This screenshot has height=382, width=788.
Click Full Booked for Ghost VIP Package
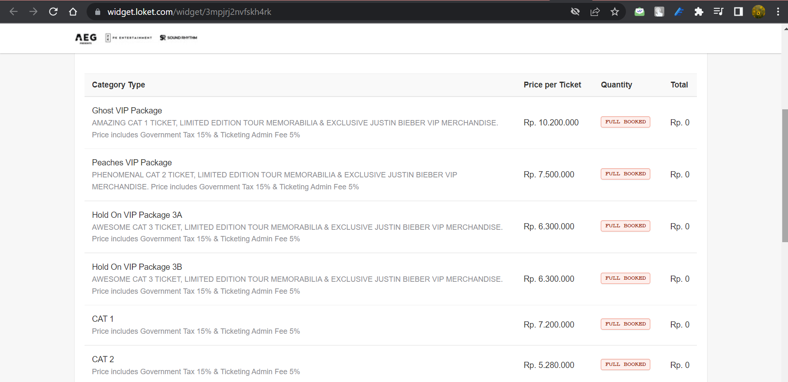coord(626,122)
